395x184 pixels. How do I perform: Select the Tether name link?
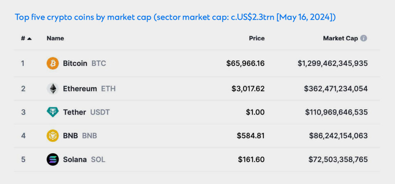click(x=74, y=112)
